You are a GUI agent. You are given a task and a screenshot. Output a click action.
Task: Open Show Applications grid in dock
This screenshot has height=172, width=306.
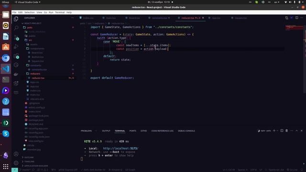tap(6, 166)
